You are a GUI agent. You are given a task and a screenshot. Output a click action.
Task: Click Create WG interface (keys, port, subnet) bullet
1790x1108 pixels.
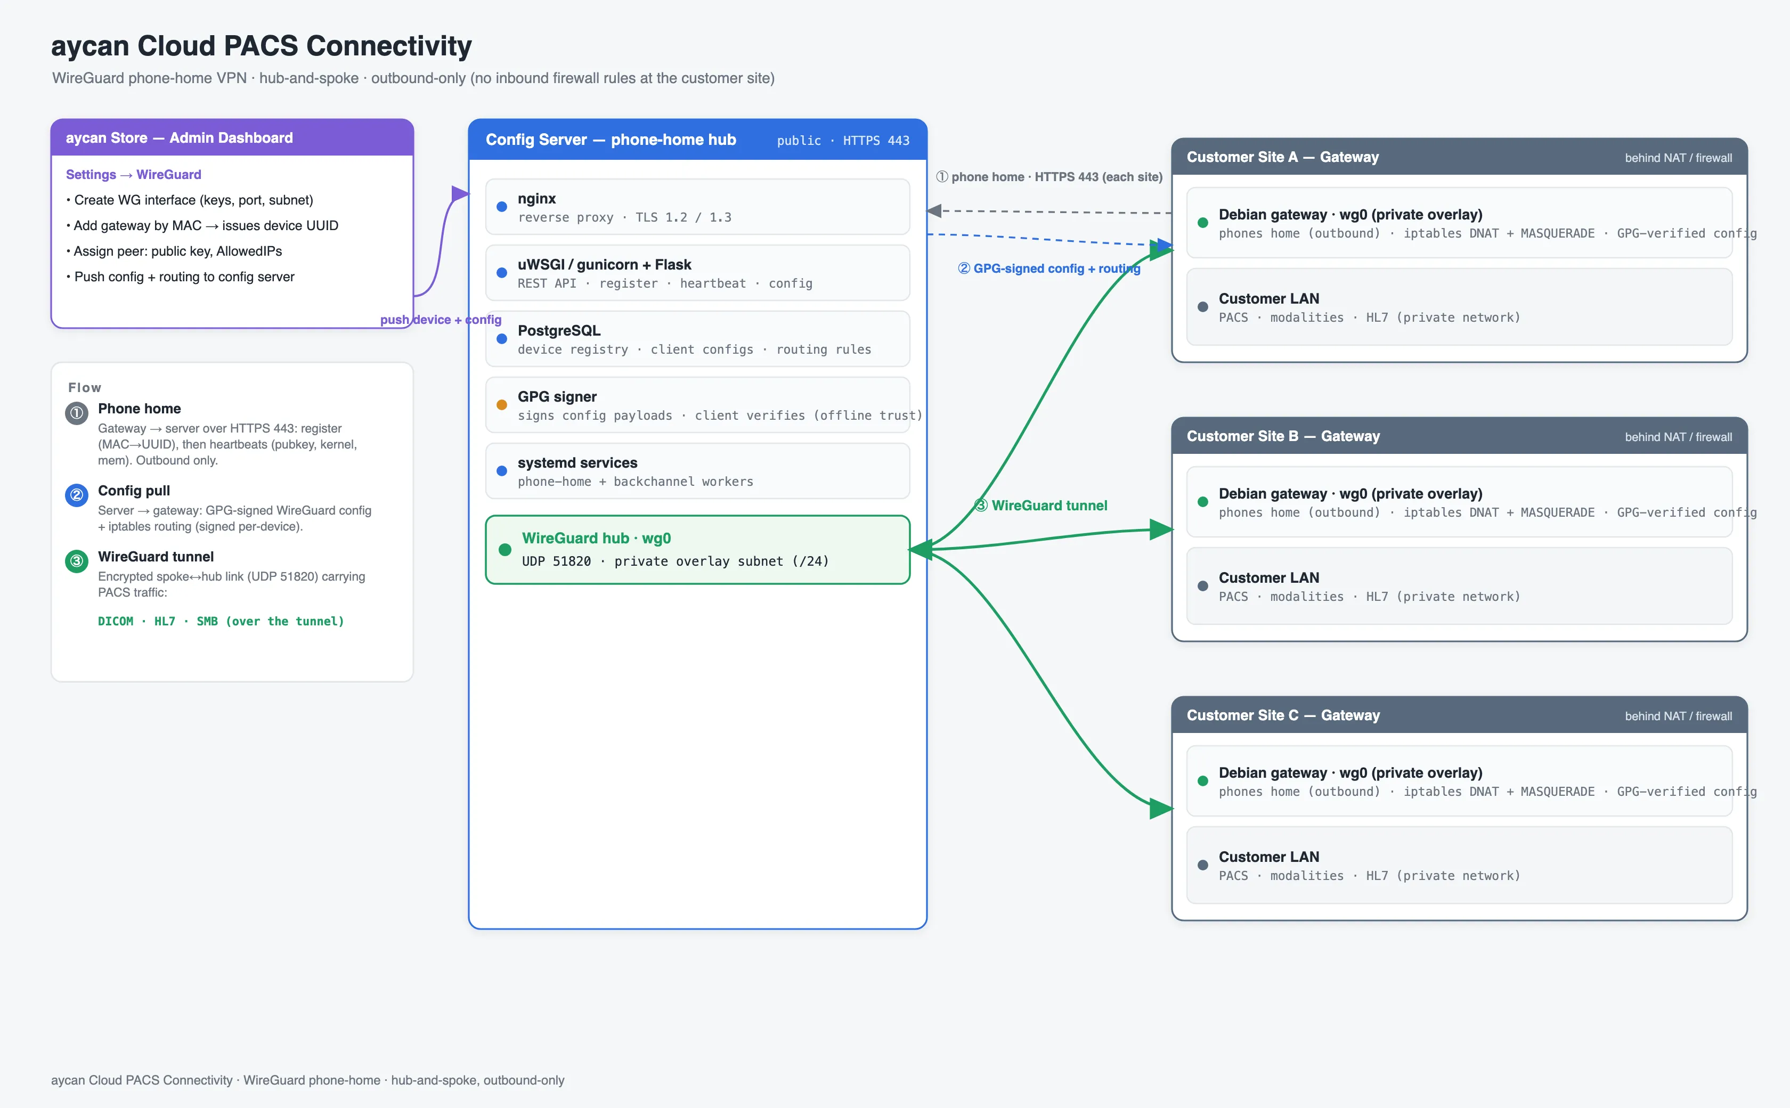[x=190, y=200]
